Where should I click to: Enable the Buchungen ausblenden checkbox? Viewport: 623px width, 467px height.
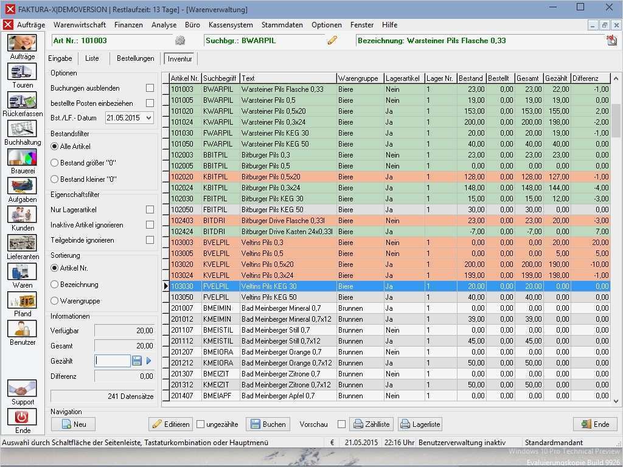pyautogui.click(x=149, y=89)
